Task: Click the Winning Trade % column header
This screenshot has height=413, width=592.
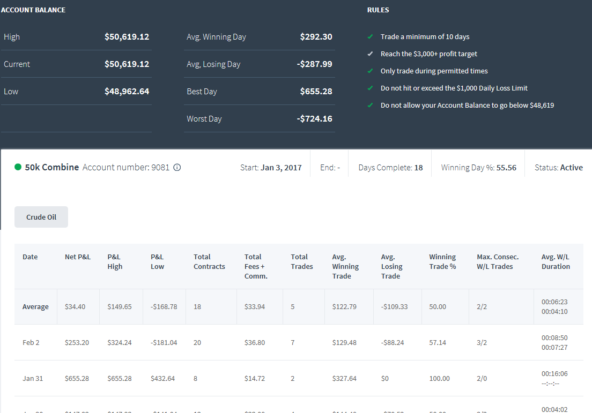Action: click(x=442, y=262)
